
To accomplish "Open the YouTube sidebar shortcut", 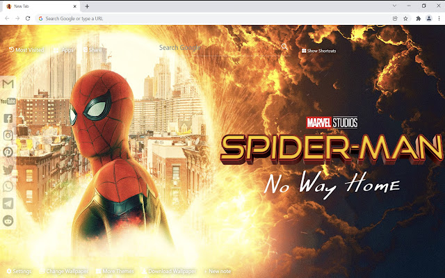I will point(8,101).
